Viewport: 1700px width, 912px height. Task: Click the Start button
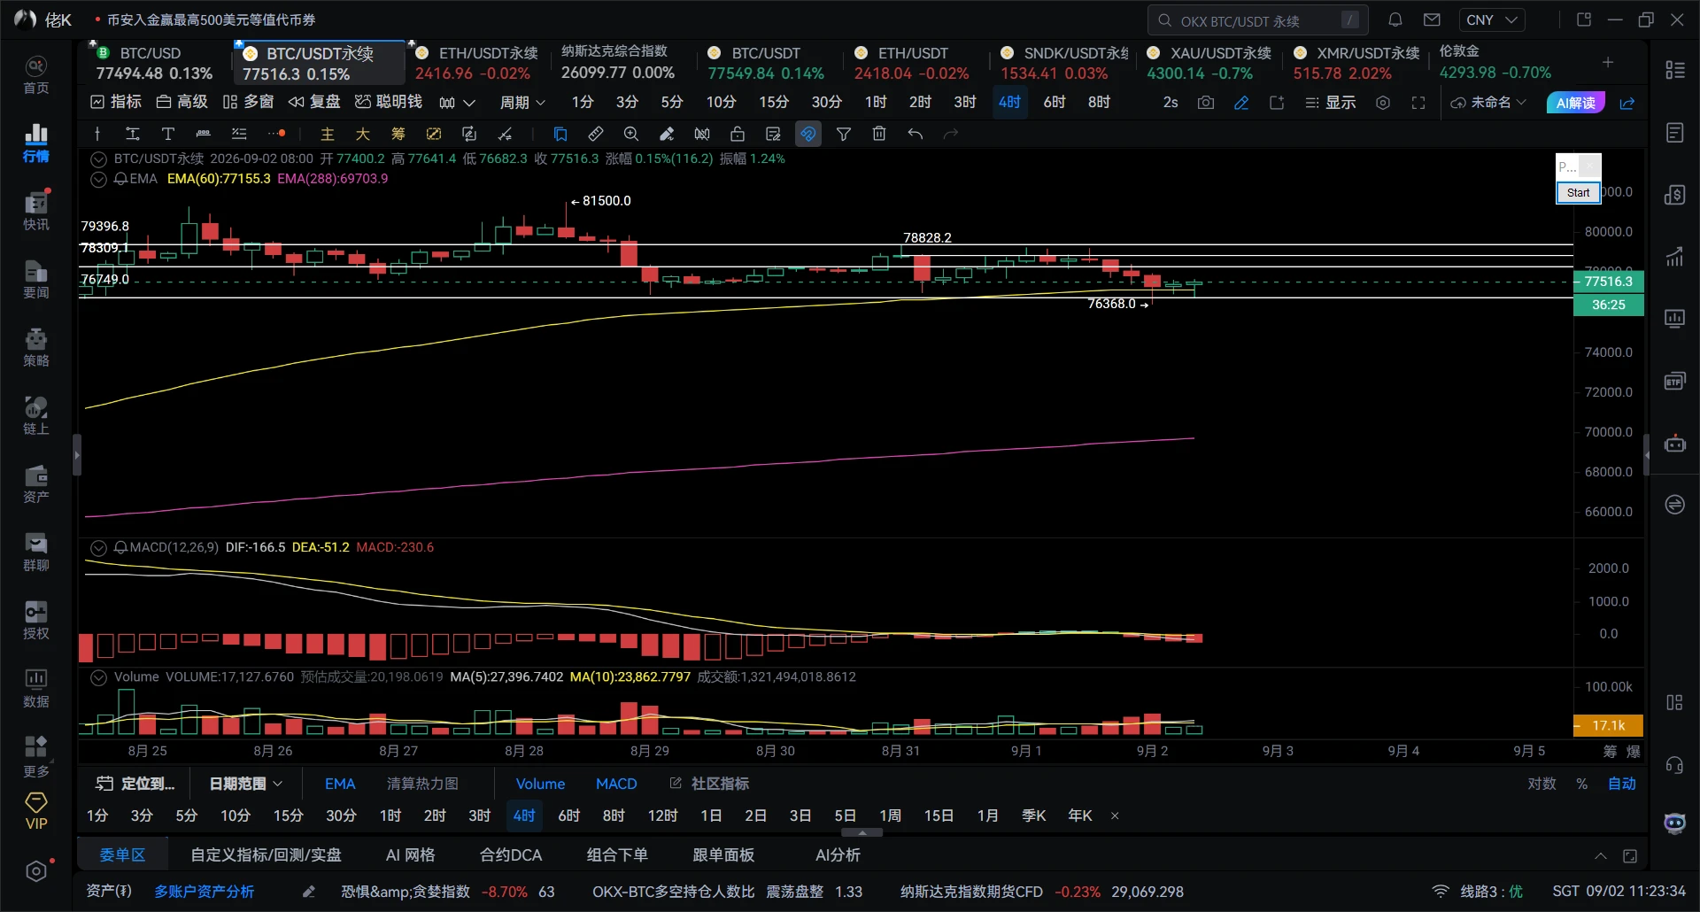pyautogui.click(x=1578, y=192)
